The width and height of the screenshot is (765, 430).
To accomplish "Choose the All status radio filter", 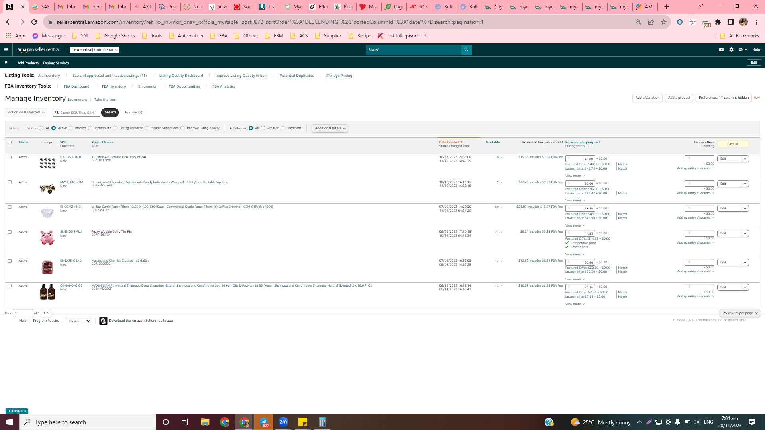I will tap(41, 128).
